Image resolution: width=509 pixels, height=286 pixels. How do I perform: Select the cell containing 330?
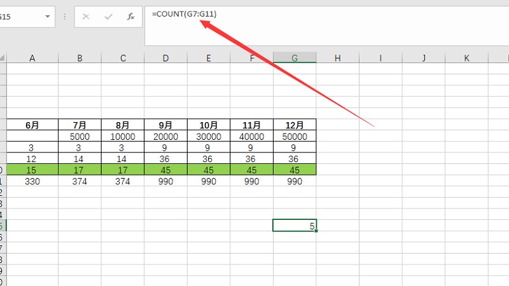point(32,181)
